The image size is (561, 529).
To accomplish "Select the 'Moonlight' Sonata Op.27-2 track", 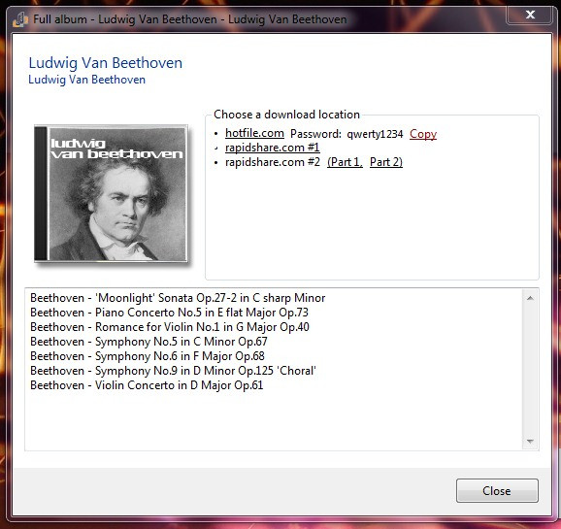I will pyautogui.click(x=178, y=298).
